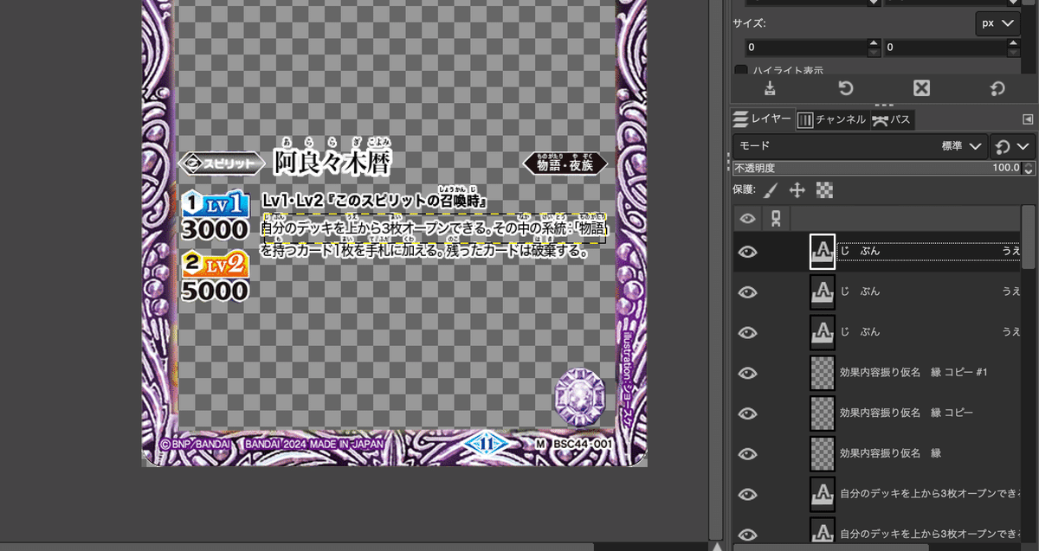Click the サイズ: label
Viewport: 1039px width, 551px height.
(749, 23)
